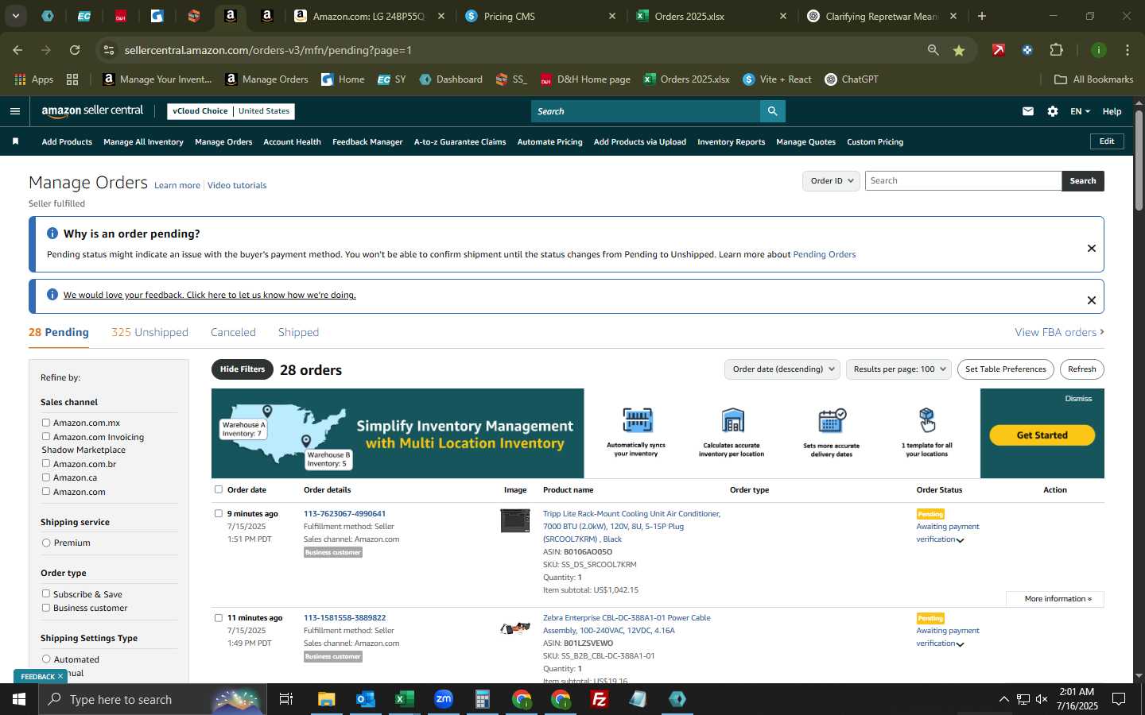Click the bookmark star in the address bar
Image resolution: width=1145 pixels, height=715 pixels.
tap(959, 50)
